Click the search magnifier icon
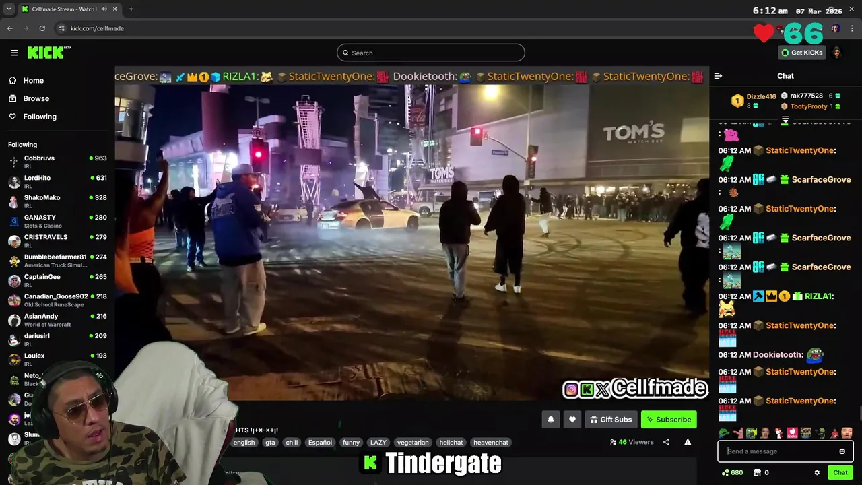This screenshot has height=485, width=862. point(345,53)
